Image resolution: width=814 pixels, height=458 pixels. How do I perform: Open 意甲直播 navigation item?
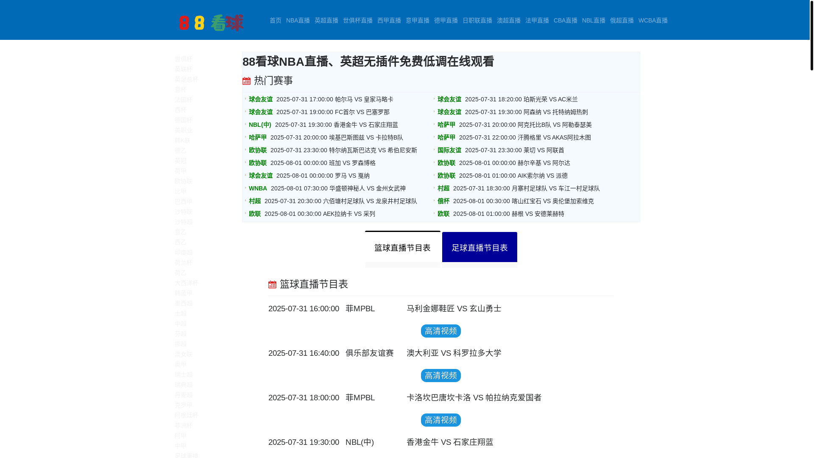coord(418,20)
